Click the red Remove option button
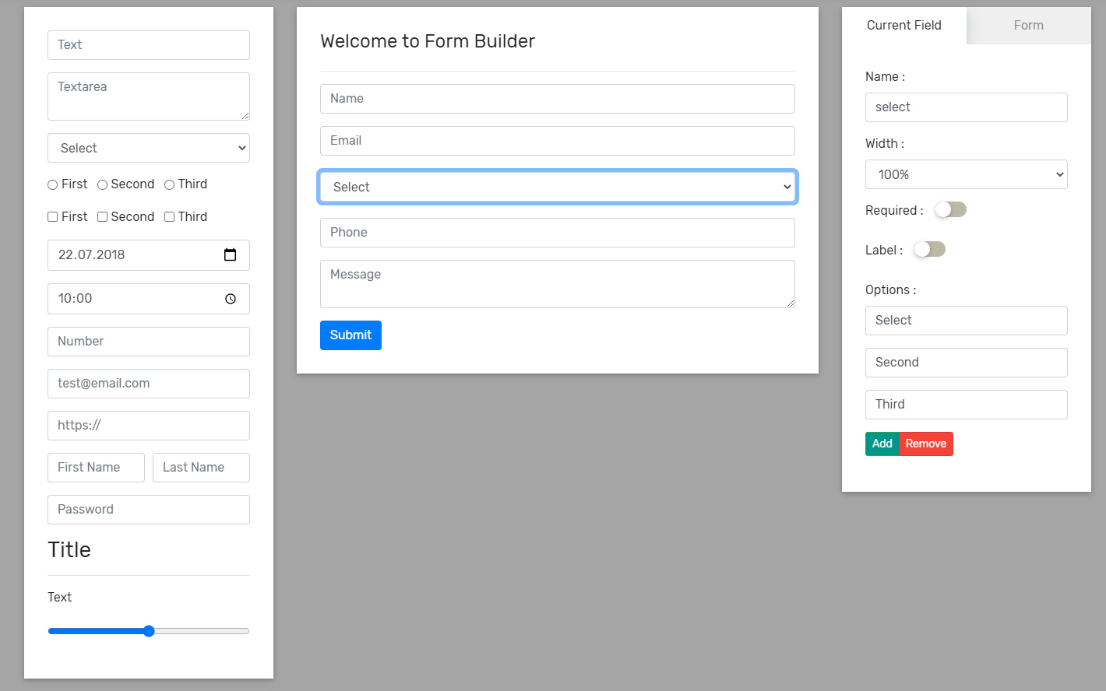 [925, 444]
